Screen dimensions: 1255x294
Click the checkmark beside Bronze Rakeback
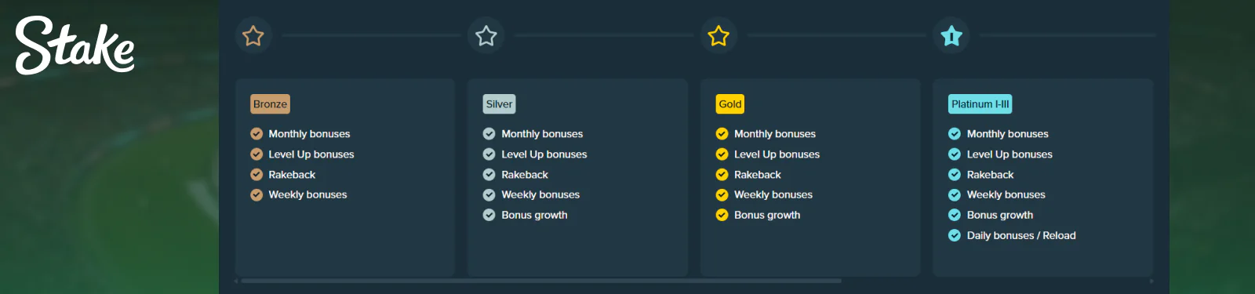[256, 175]
